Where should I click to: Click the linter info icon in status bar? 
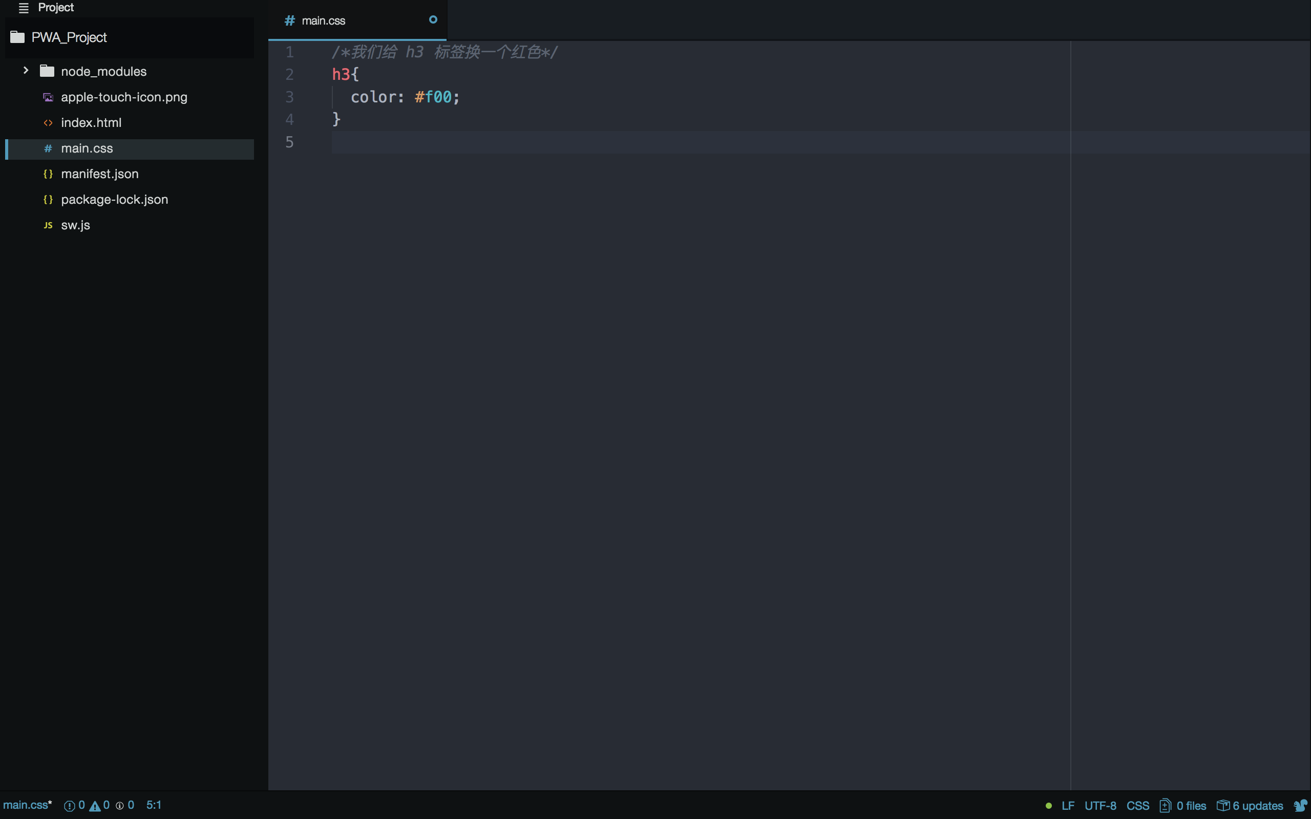120,806
